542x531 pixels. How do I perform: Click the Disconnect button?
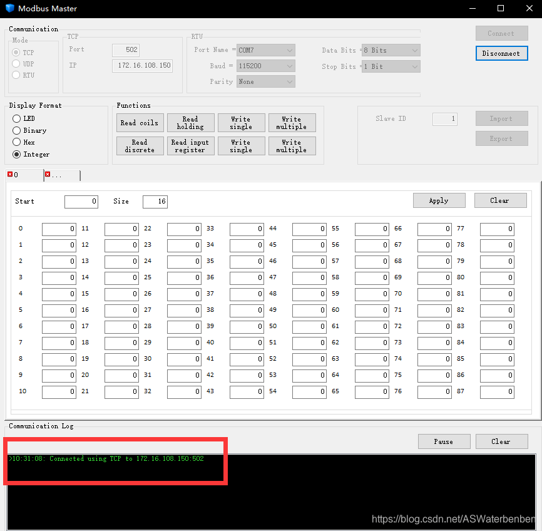point(501,53)
